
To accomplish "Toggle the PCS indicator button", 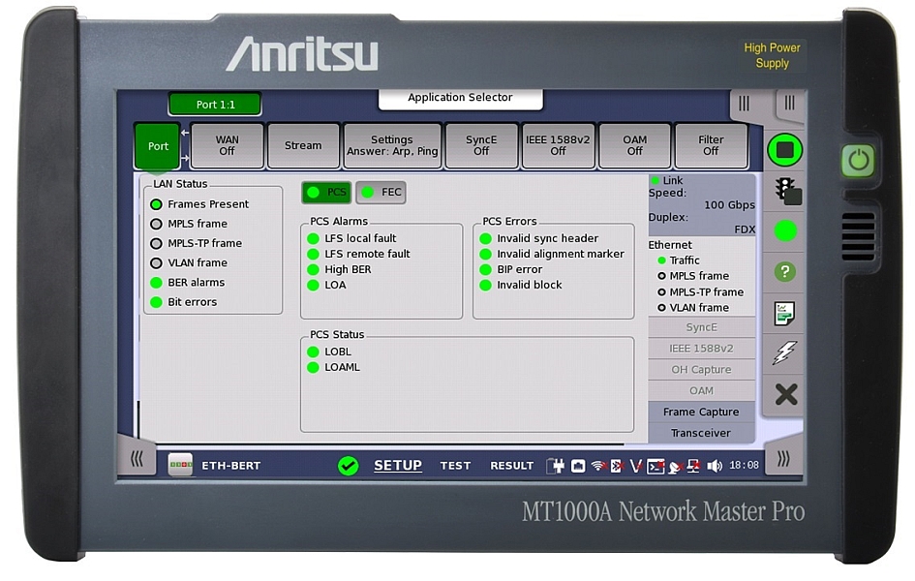I will tap(326, 193).
